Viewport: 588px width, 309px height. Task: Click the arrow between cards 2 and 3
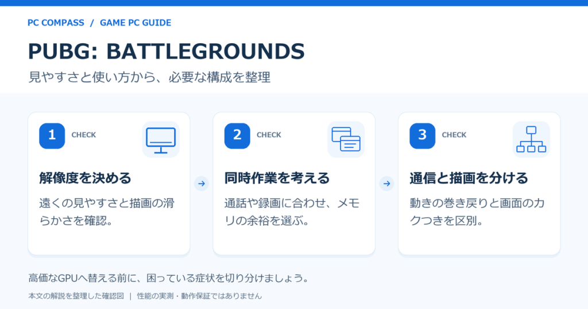pos(386,184)
